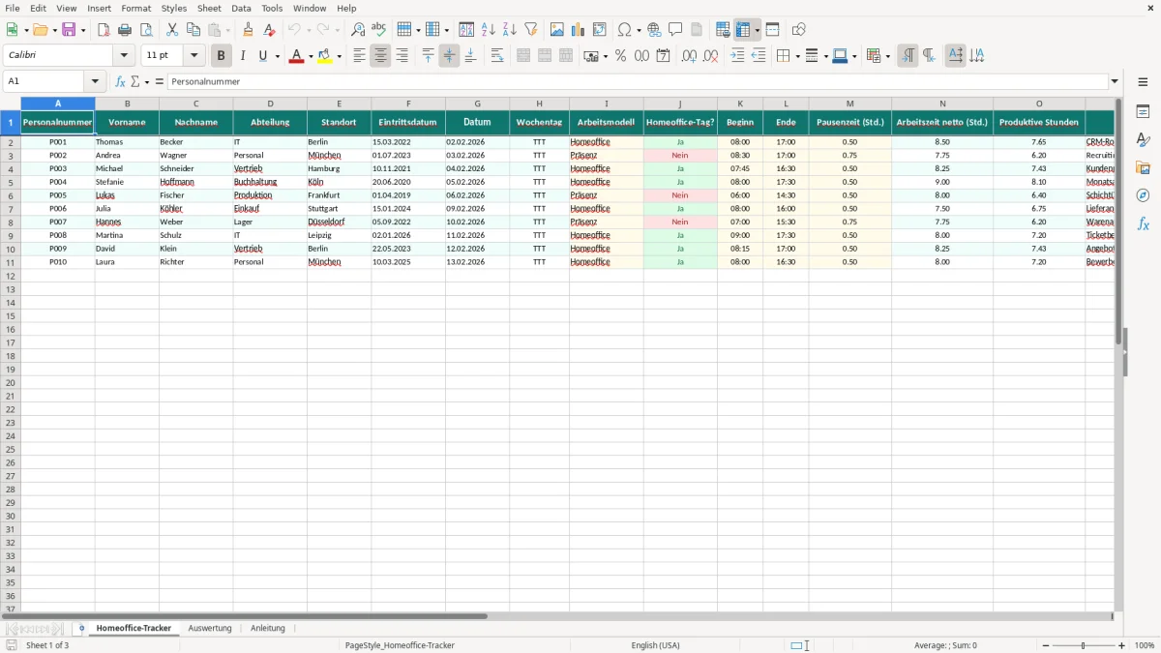Toggle Underline formatting
The height and width of the screenshot is (653, 1161).
coord(262,56)
